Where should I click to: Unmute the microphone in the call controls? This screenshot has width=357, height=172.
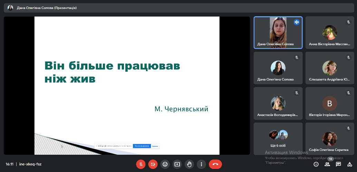(x=141, y=164)
